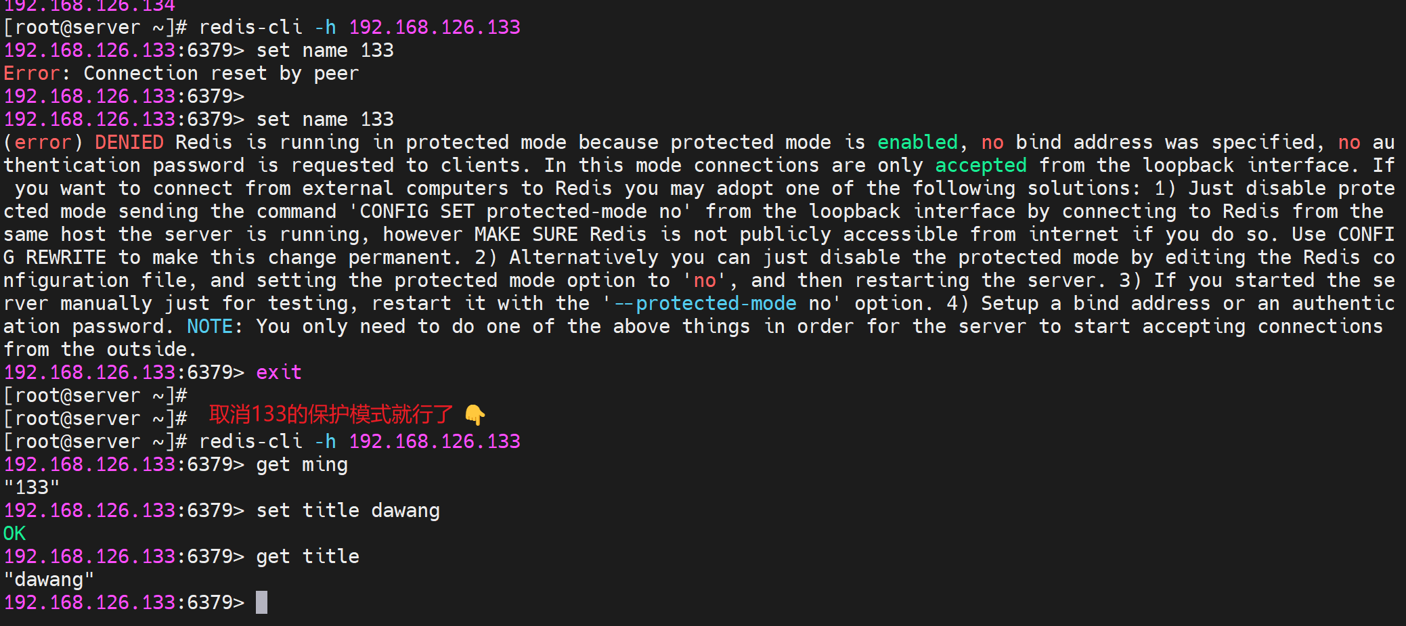This screenshot has width=1406, height=626.
Task: Click the 'Connection reset by peer' message
Action: 221,73
